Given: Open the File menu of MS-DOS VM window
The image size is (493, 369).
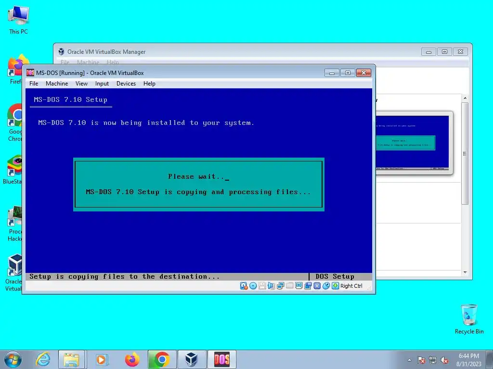Looking at the screenshot, I should coord(34,84).
